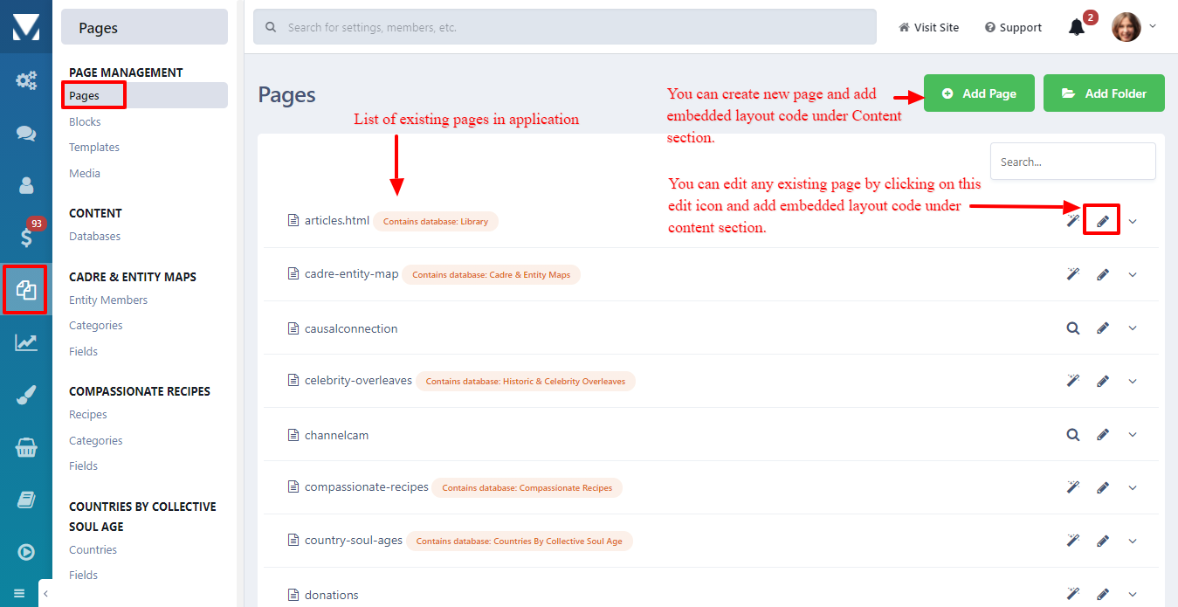1178x607 pixels.
Task: Click edit pencil for causalconnection
Action: tap(1103, 328)
